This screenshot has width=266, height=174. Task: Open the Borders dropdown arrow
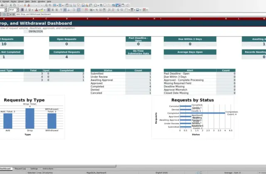pyautogui.click(x=129, y=10)
